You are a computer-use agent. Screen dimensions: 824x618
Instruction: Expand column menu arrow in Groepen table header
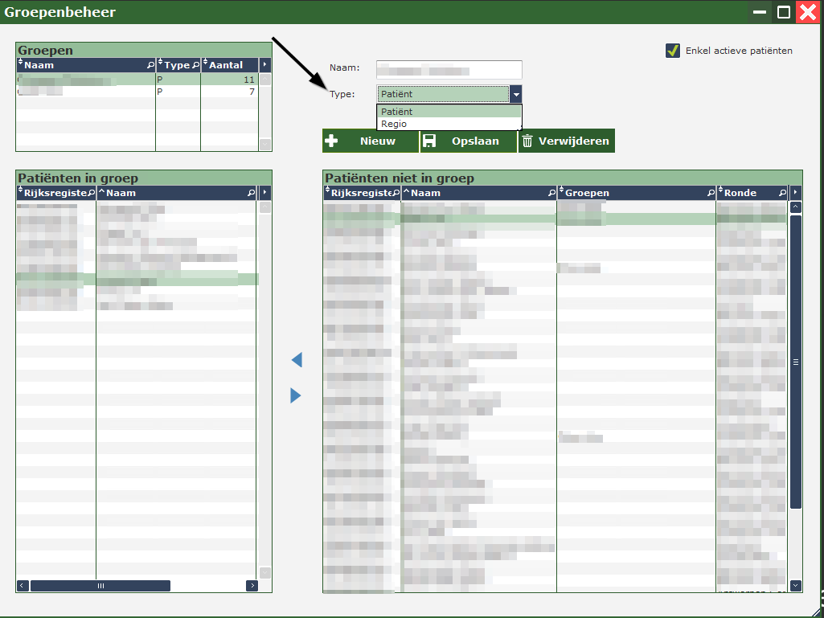265,65
